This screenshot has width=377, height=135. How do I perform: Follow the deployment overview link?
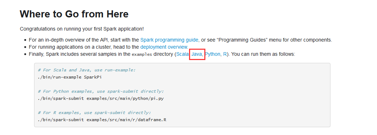pos(164,47)
